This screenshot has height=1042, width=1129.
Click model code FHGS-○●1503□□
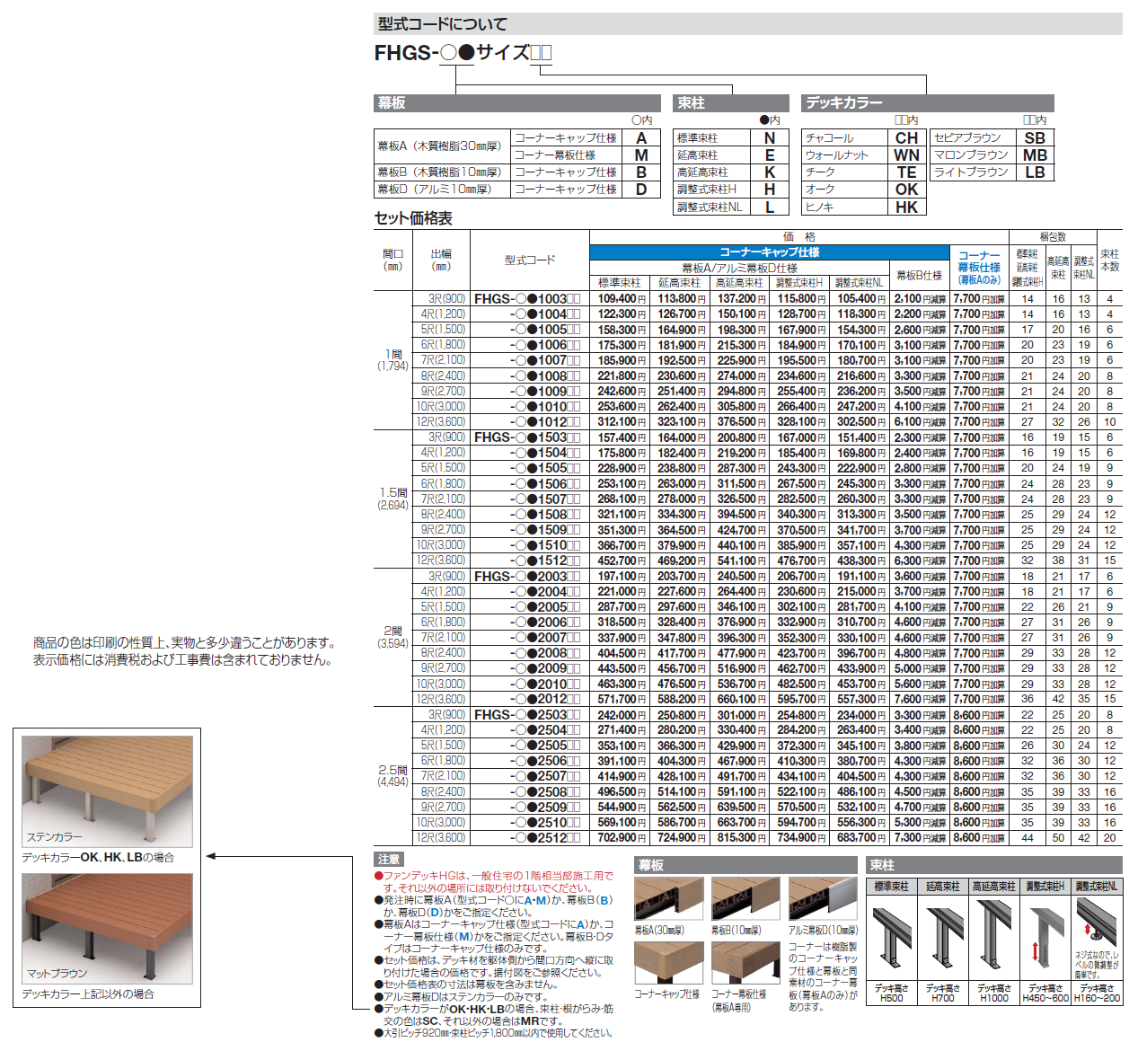coord(527,437)
